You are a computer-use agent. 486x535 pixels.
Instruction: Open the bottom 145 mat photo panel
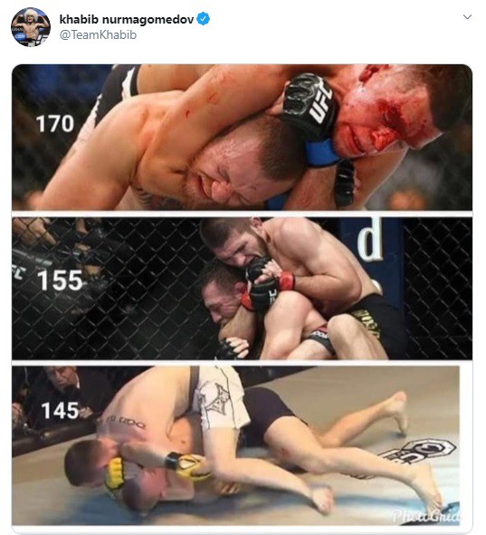[236, 445]
